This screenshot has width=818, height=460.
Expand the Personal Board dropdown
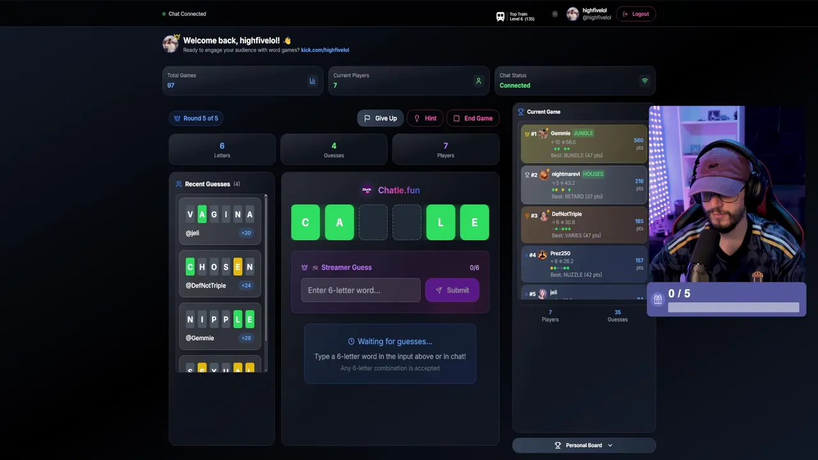(584, 445)
